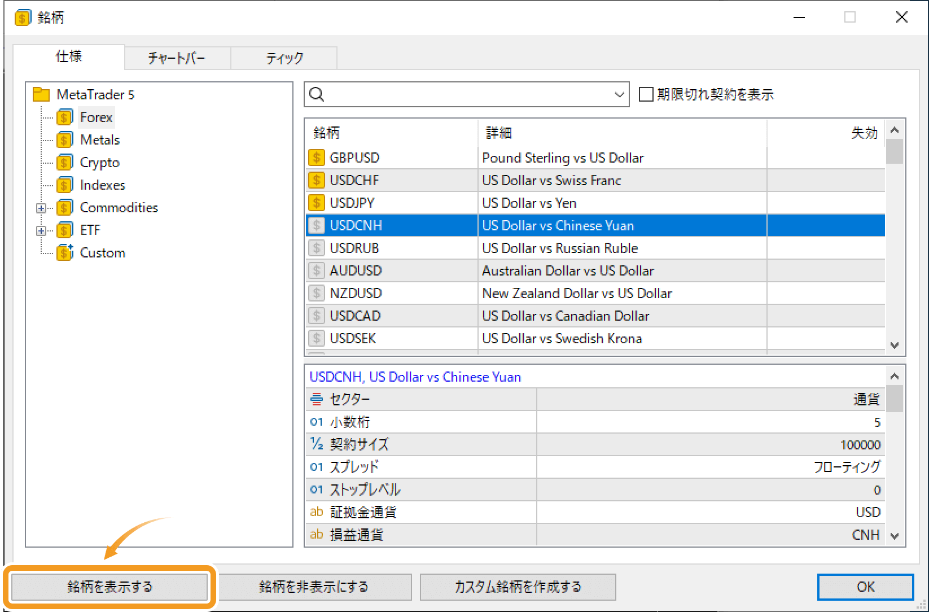This screenshot has width=929, height=612.
Task: Click the USDSEK grey dollar icon
Action: 317,338
